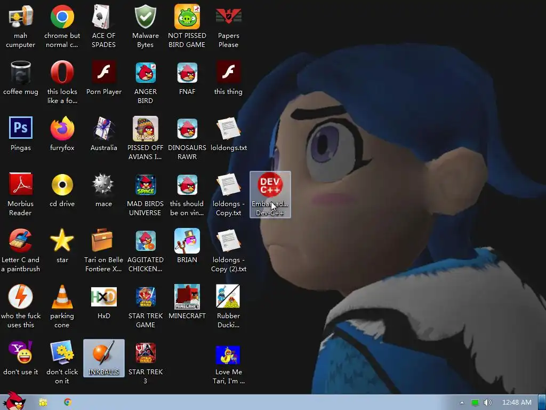Open pinned file explorer taskbar icon

(x=43, y=403)
